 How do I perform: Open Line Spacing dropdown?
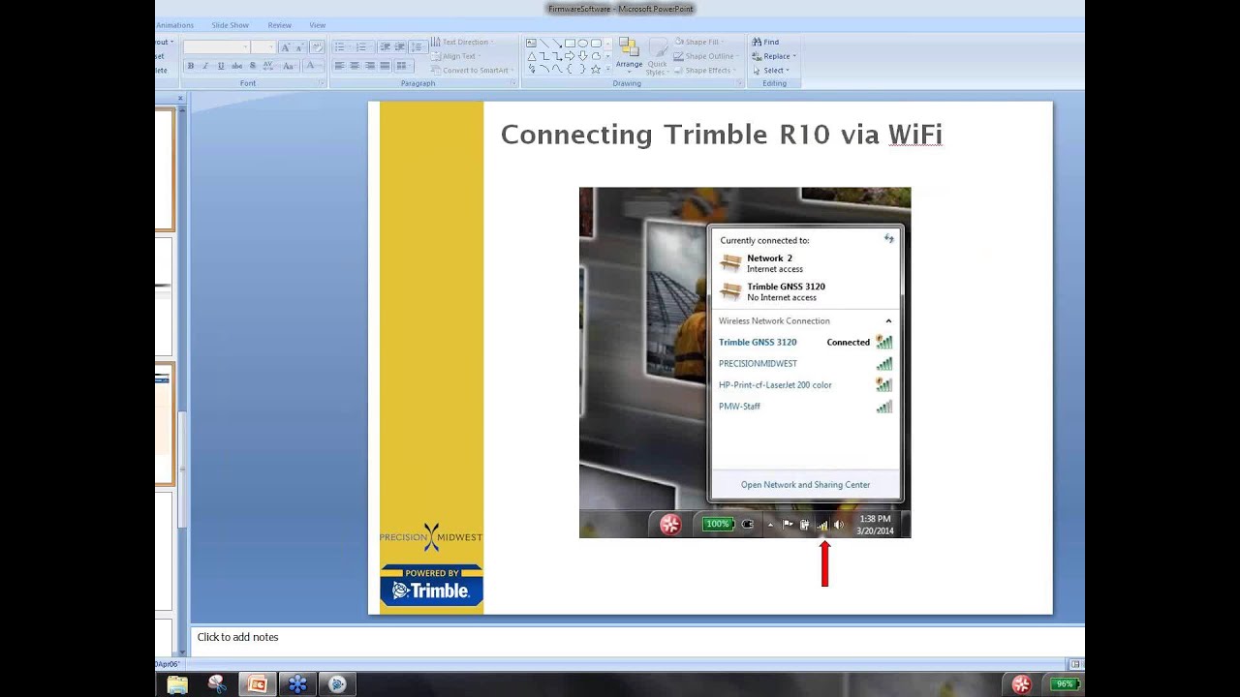(x=418, y=46)
